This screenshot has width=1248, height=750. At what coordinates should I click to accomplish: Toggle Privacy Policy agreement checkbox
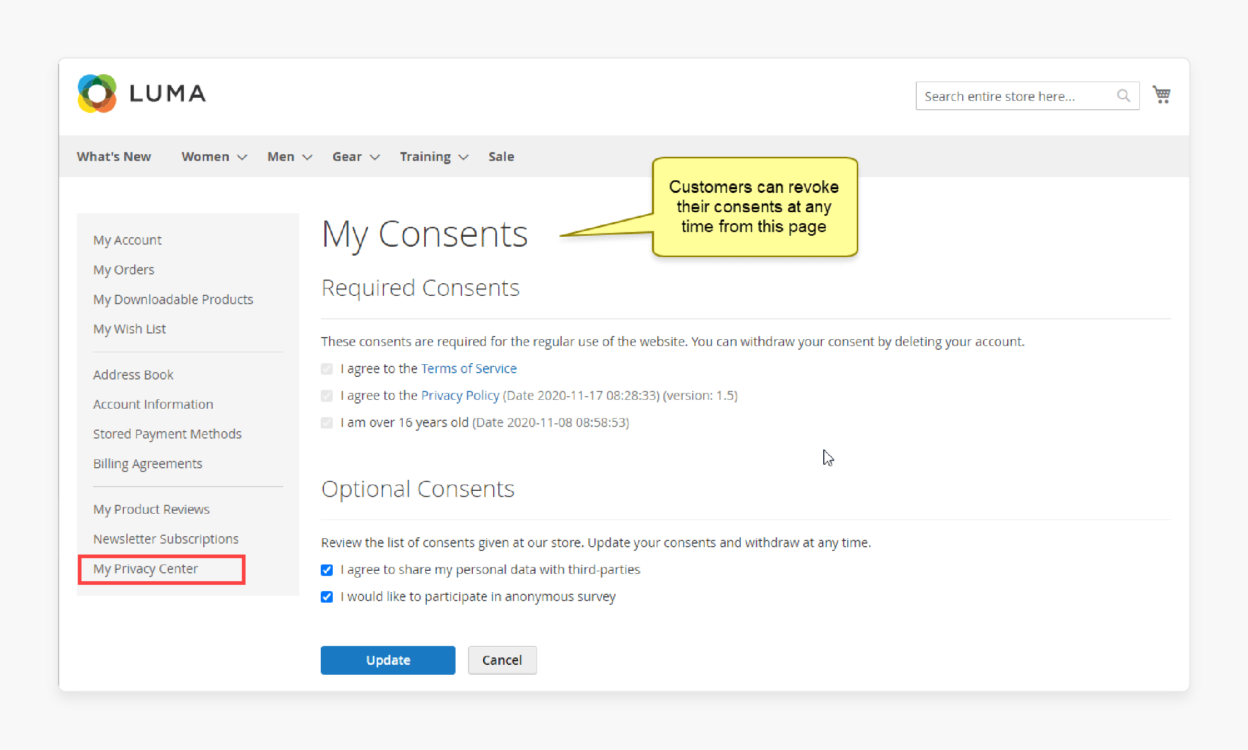(x=326, y=396)
